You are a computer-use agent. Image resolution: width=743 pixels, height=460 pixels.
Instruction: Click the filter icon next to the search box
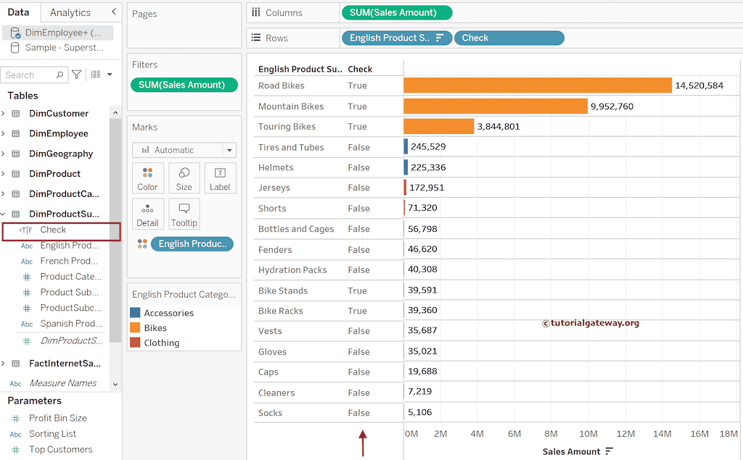[x=75, y=75]
